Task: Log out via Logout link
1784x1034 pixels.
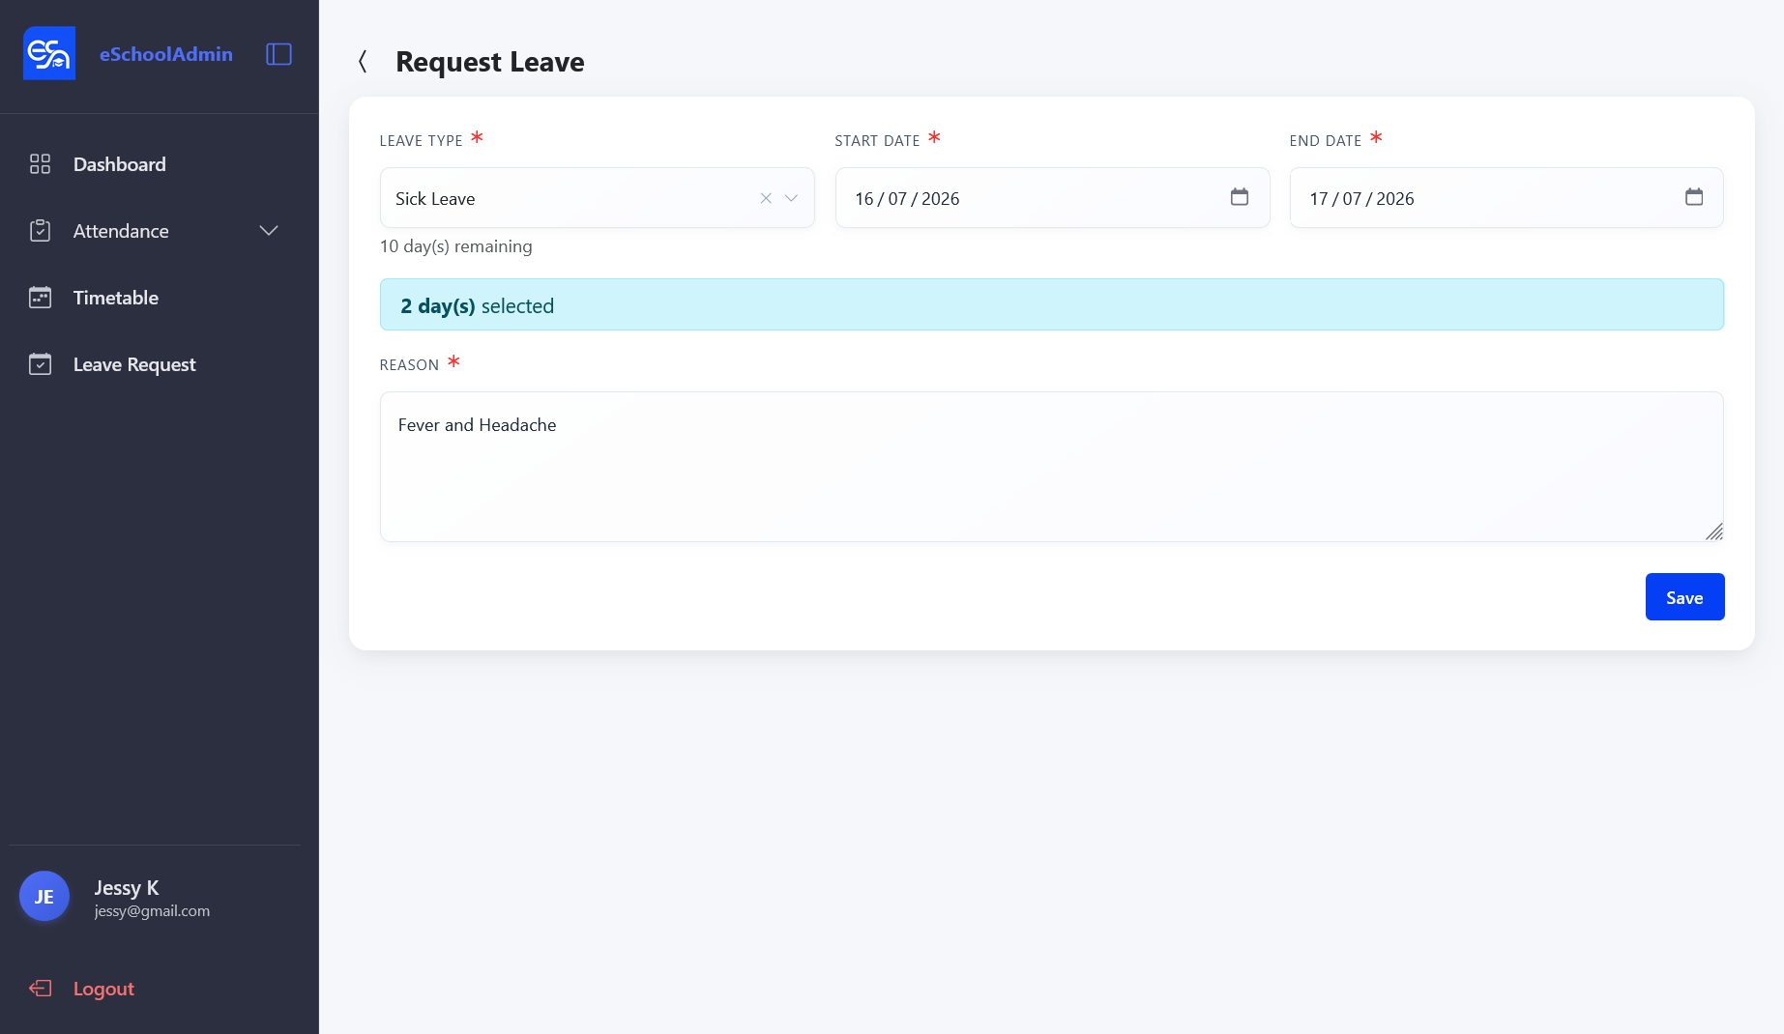Action: tap(103, 989)
